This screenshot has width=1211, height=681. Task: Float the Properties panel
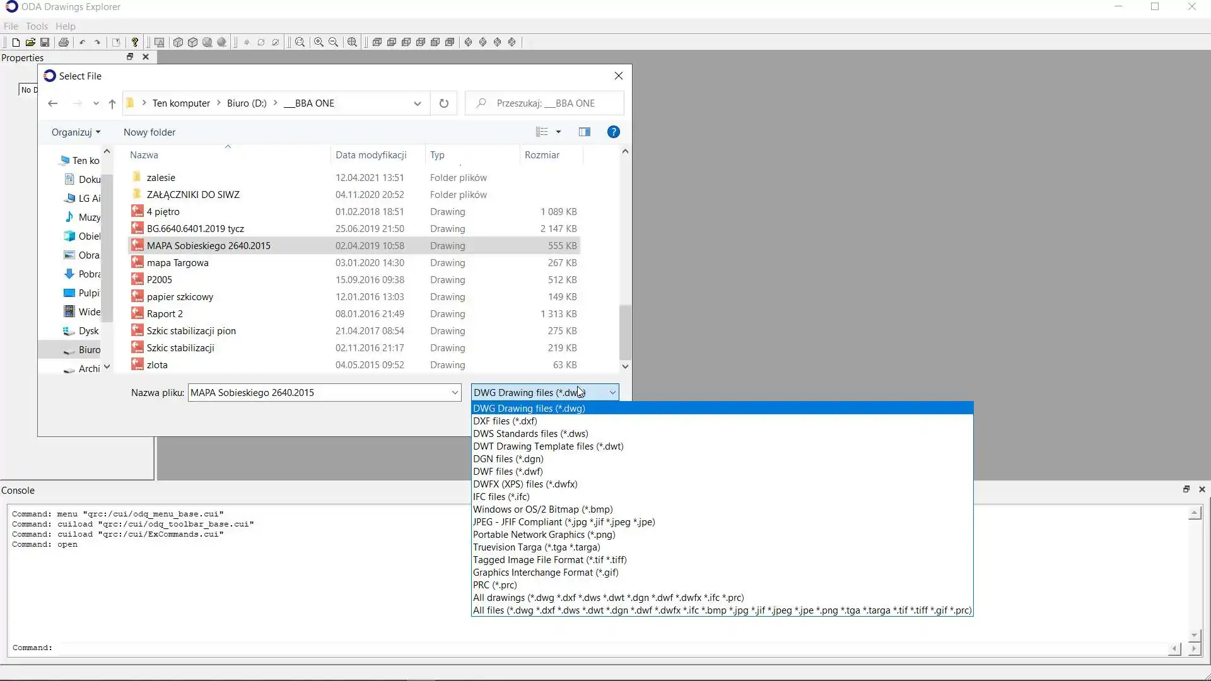130,57
